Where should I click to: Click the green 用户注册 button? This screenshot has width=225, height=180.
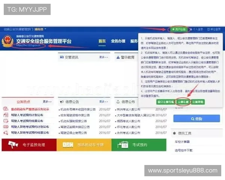click(179, 29)
